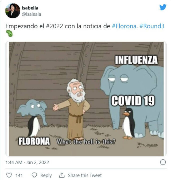Click the green microbe emoji
This screenshot has width=171, height=180.
point(9,34)
